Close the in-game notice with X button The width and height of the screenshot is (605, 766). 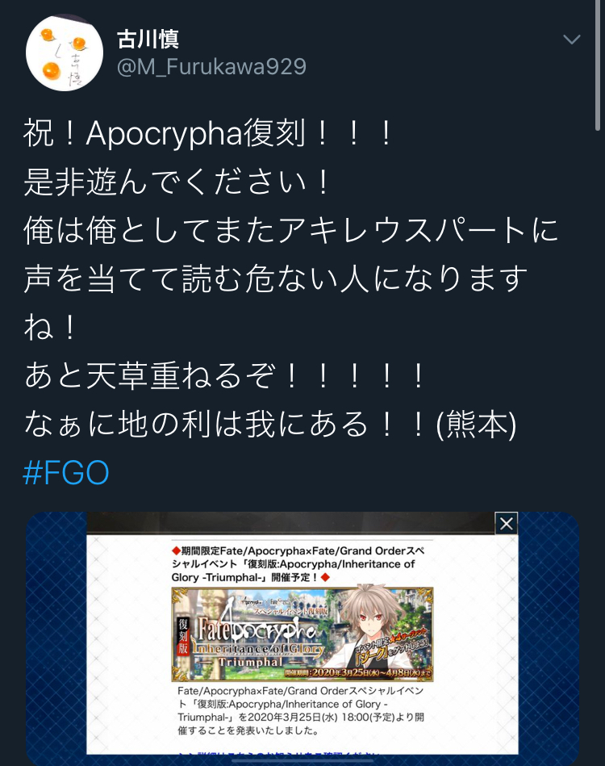[x=506, y=523]
